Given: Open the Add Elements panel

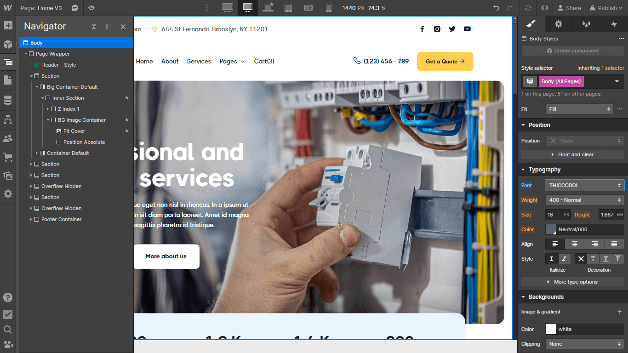Looking at the screenshot, I should point(8,26).
